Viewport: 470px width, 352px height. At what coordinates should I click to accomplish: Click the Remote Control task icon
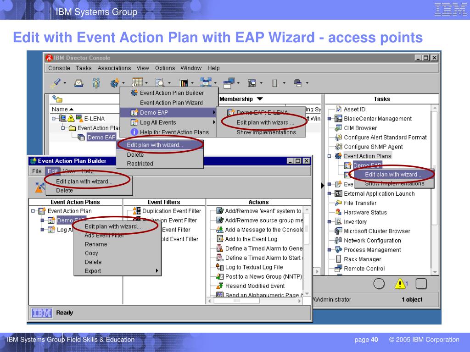(x=338, y=268)
